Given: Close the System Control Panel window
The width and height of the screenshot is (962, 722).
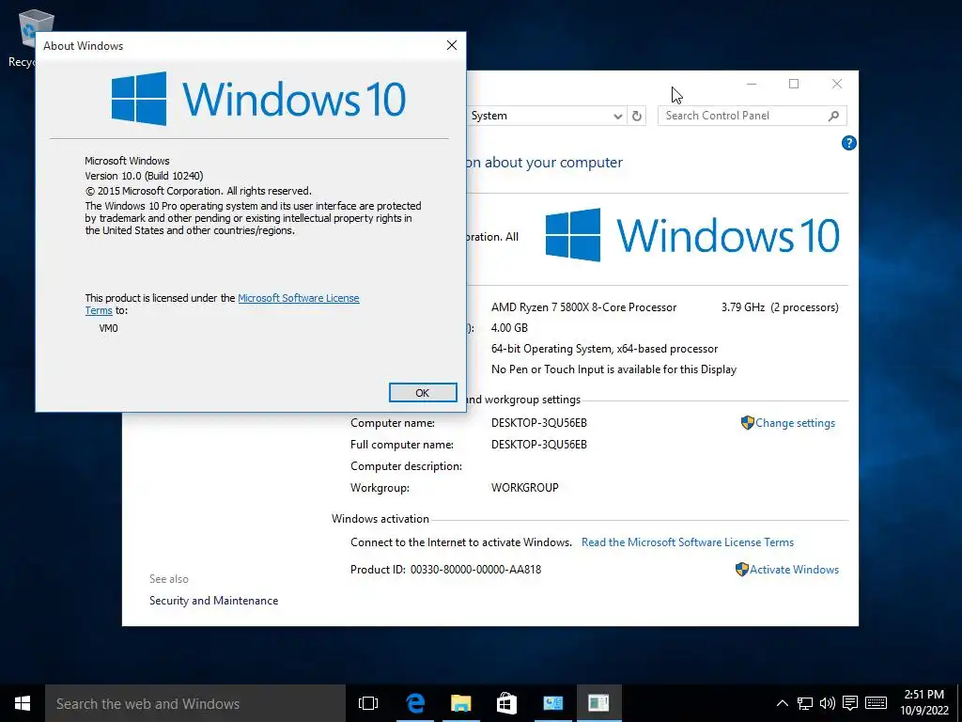Looking at the screenshot, I should coord(837,84).
